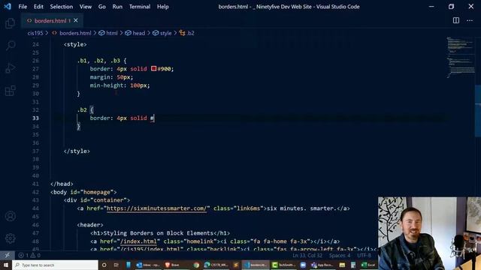Open the Edit menu
Viewport: 481px width, 270px height.
point(38,7)
